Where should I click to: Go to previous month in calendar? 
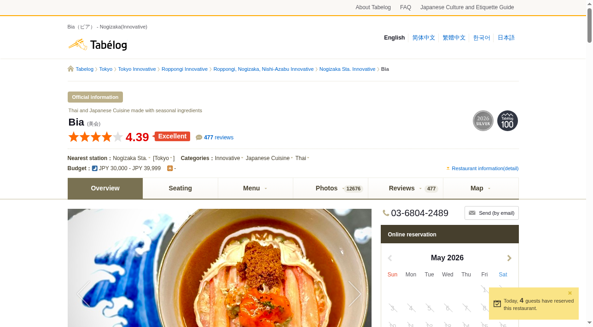coord(390,258)
